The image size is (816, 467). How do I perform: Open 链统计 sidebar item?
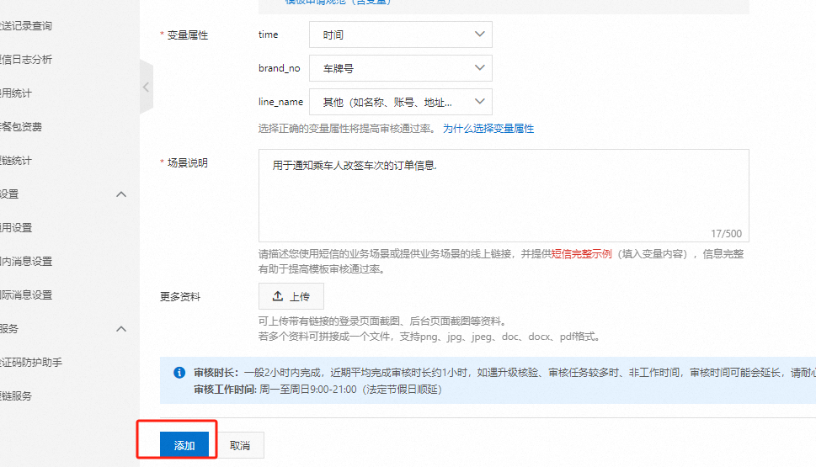(16, 160)
